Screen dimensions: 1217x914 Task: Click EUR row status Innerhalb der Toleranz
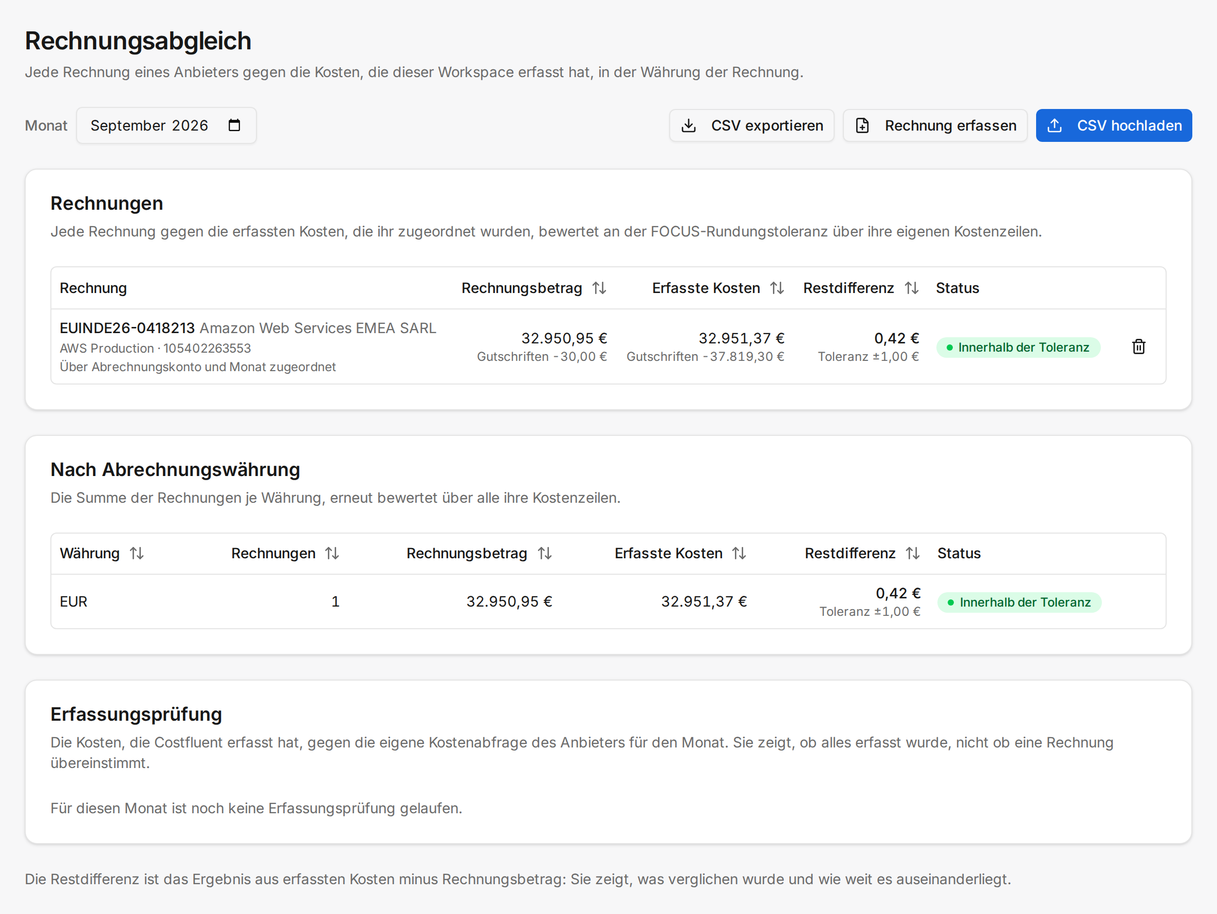1020,602
